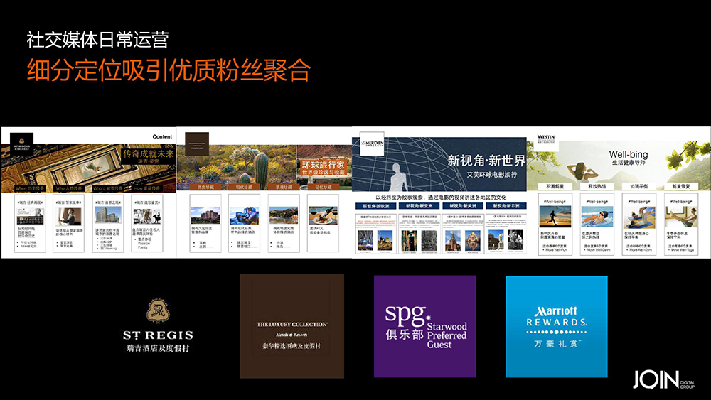Click the '俱乐部' text on SPG logo
The width and height of the screenshot is (711, 400).
[x=405, y=335]
